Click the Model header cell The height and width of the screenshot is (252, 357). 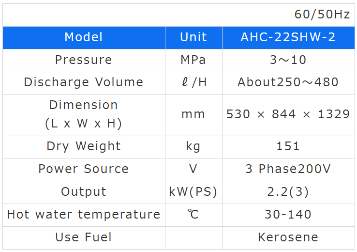84,37
